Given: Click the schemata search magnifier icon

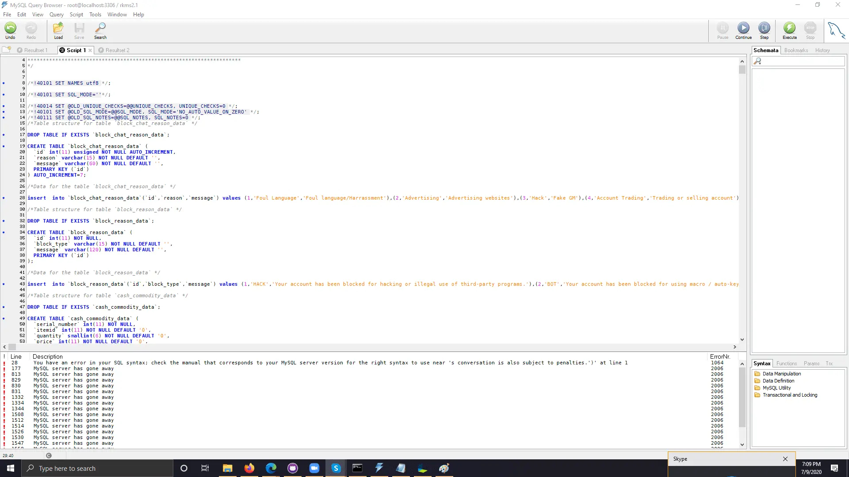Looking at the screenshot, I should point(757,61).
